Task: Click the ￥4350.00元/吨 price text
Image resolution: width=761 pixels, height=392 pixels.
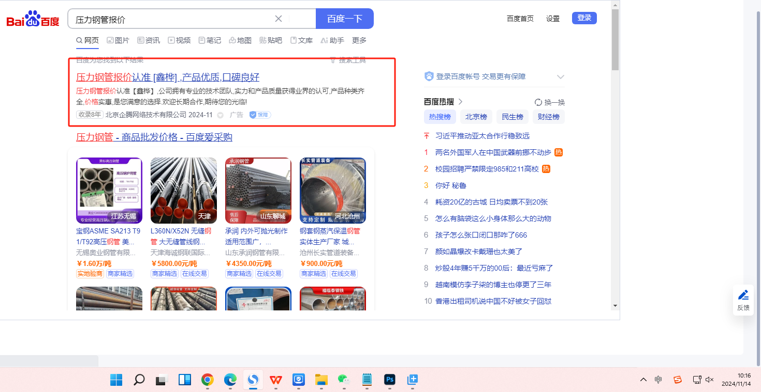Action: tap(248, 264)
